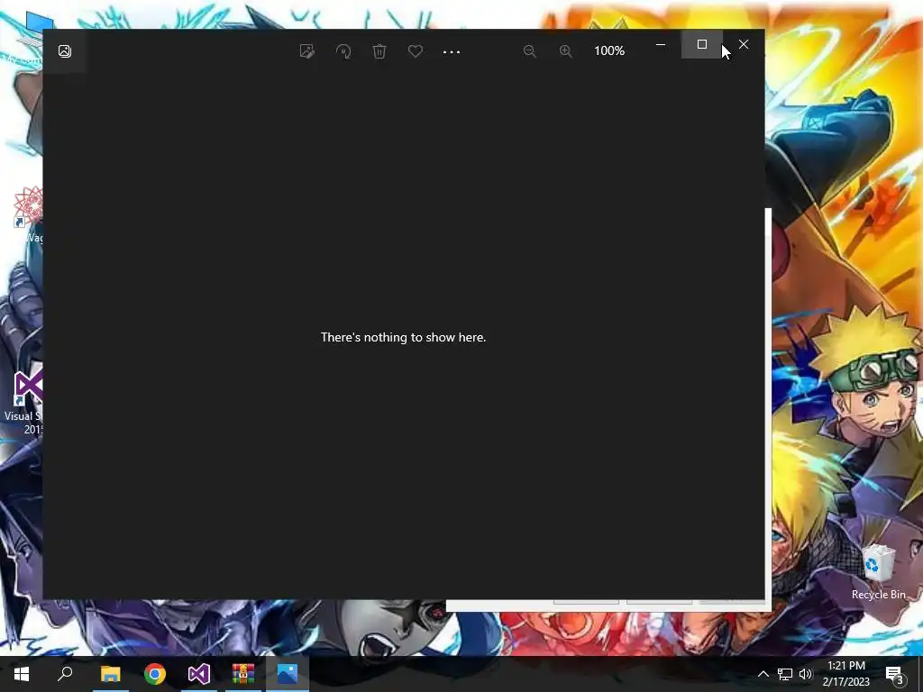Add to favorites with the heart icon
The image size is (923, 692).
click(416, 51)
